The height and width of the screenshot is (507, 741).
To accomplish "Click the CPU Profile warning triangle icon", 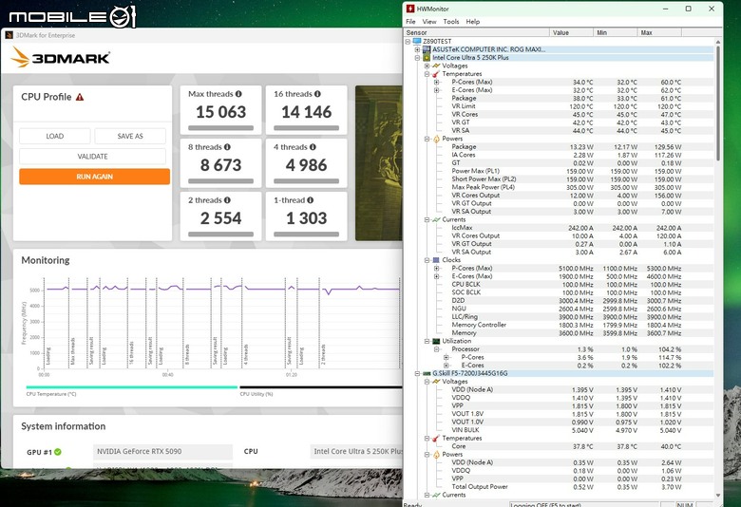I will coord(80,97).
